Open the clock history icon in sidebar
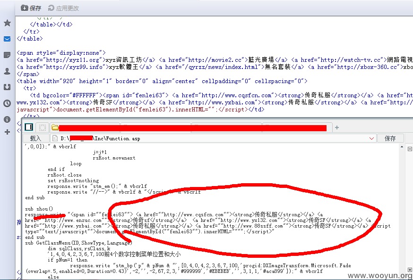 click(x=7, y=103)
